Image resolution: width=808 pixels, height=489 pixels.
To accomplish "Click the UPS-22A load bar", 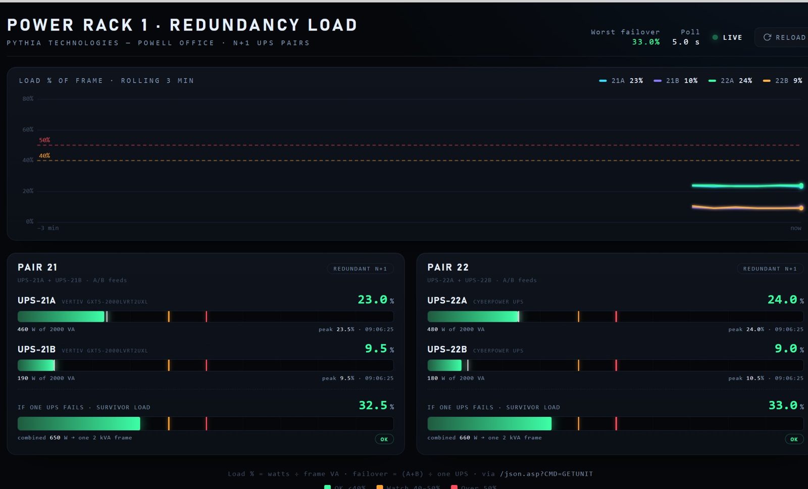I will pos(615,317).
